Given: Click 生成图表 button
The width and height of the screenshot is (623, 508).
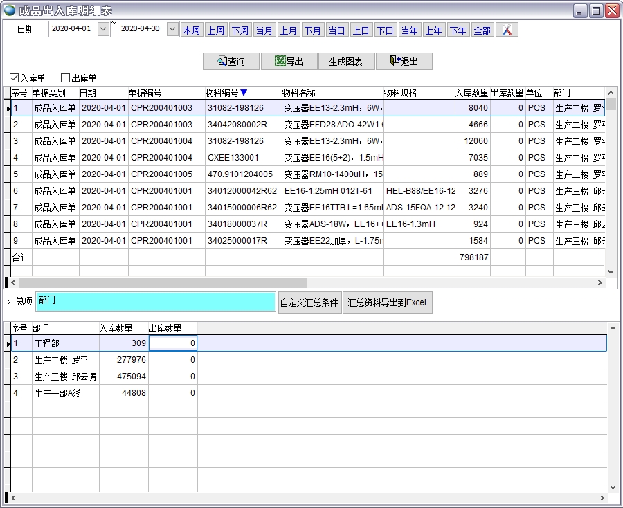Looking at the screenshot, I should tap(346, 62).
